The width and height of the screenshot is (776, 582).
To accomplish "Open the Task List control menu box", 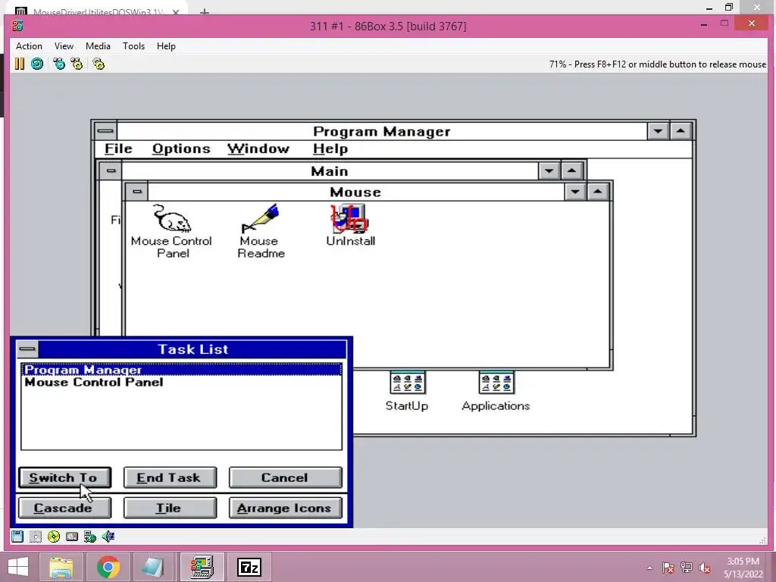I will point(27,349).
